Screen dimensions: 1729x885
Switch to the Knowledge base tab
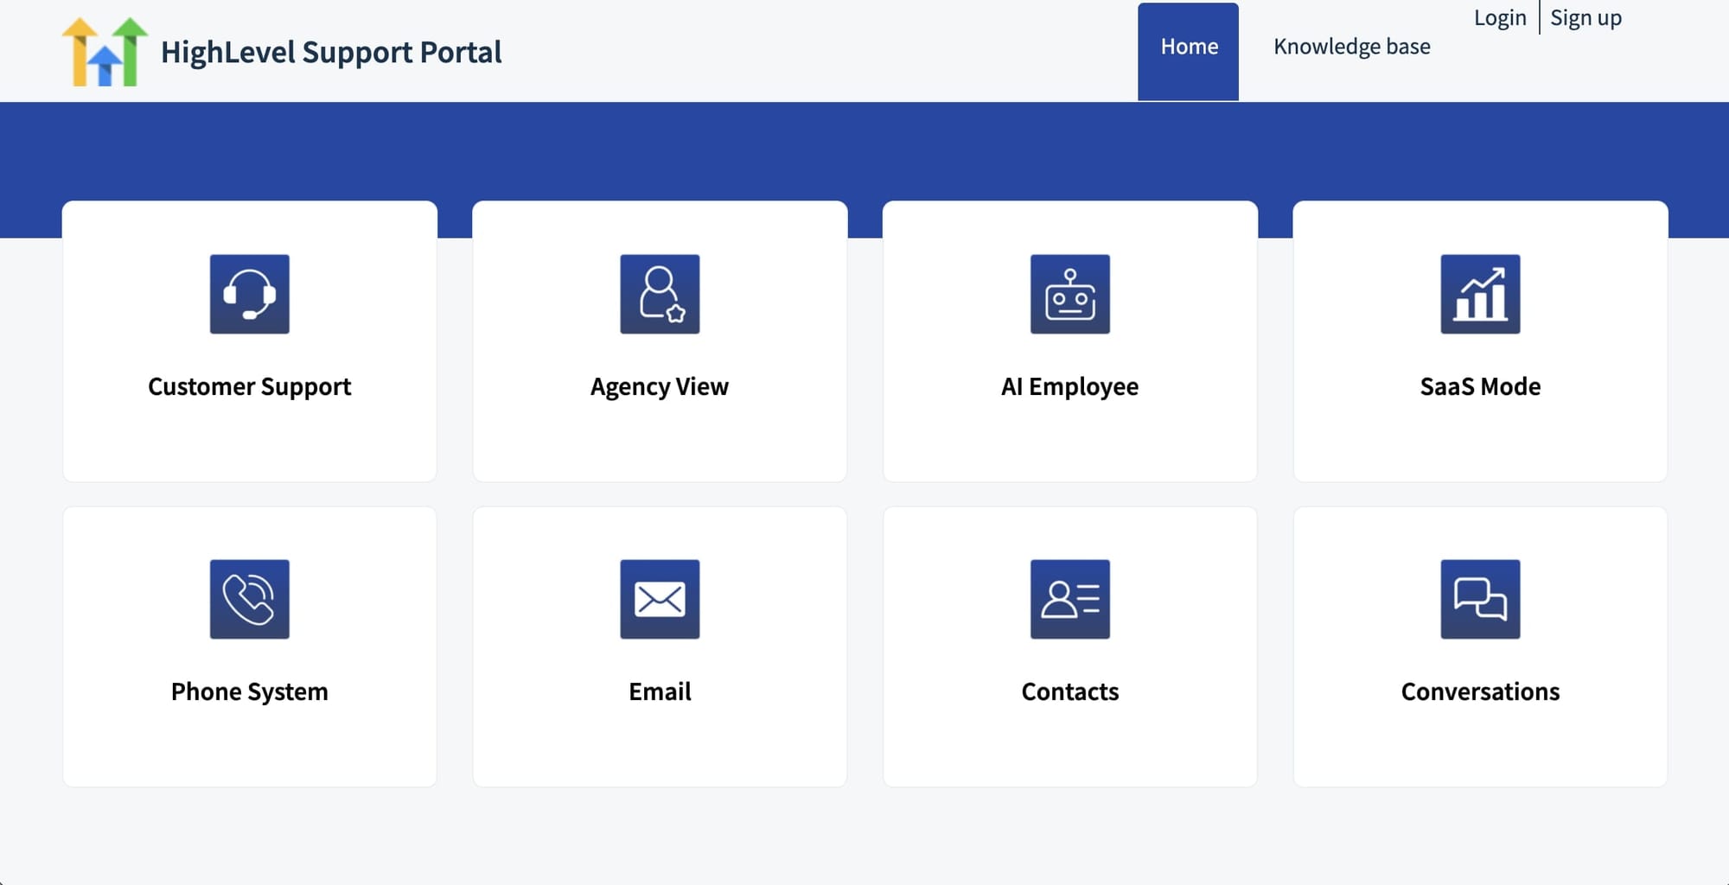tap(1351, 47)
